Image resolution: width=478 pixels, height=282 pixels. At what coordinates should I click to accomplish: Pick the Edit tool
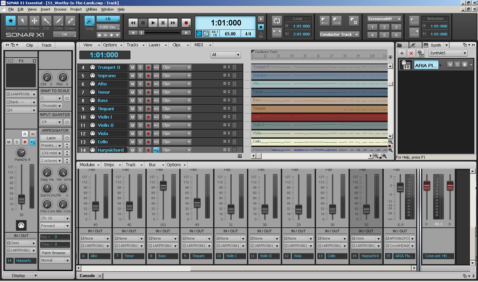coord(46,21)
